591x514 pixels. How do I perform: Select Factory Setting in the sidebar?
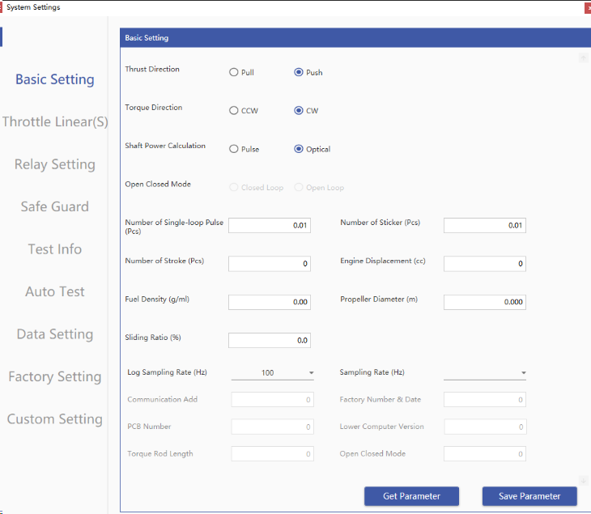(55, 377)
